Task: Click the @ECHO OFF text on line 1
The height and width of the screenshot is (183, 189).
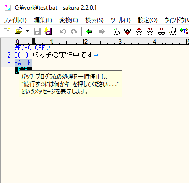Action: pyautogui.click(x=29, y=48)
